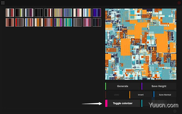Click the cyan-marked button beside Toggle colorizer

tap(159, 103)
